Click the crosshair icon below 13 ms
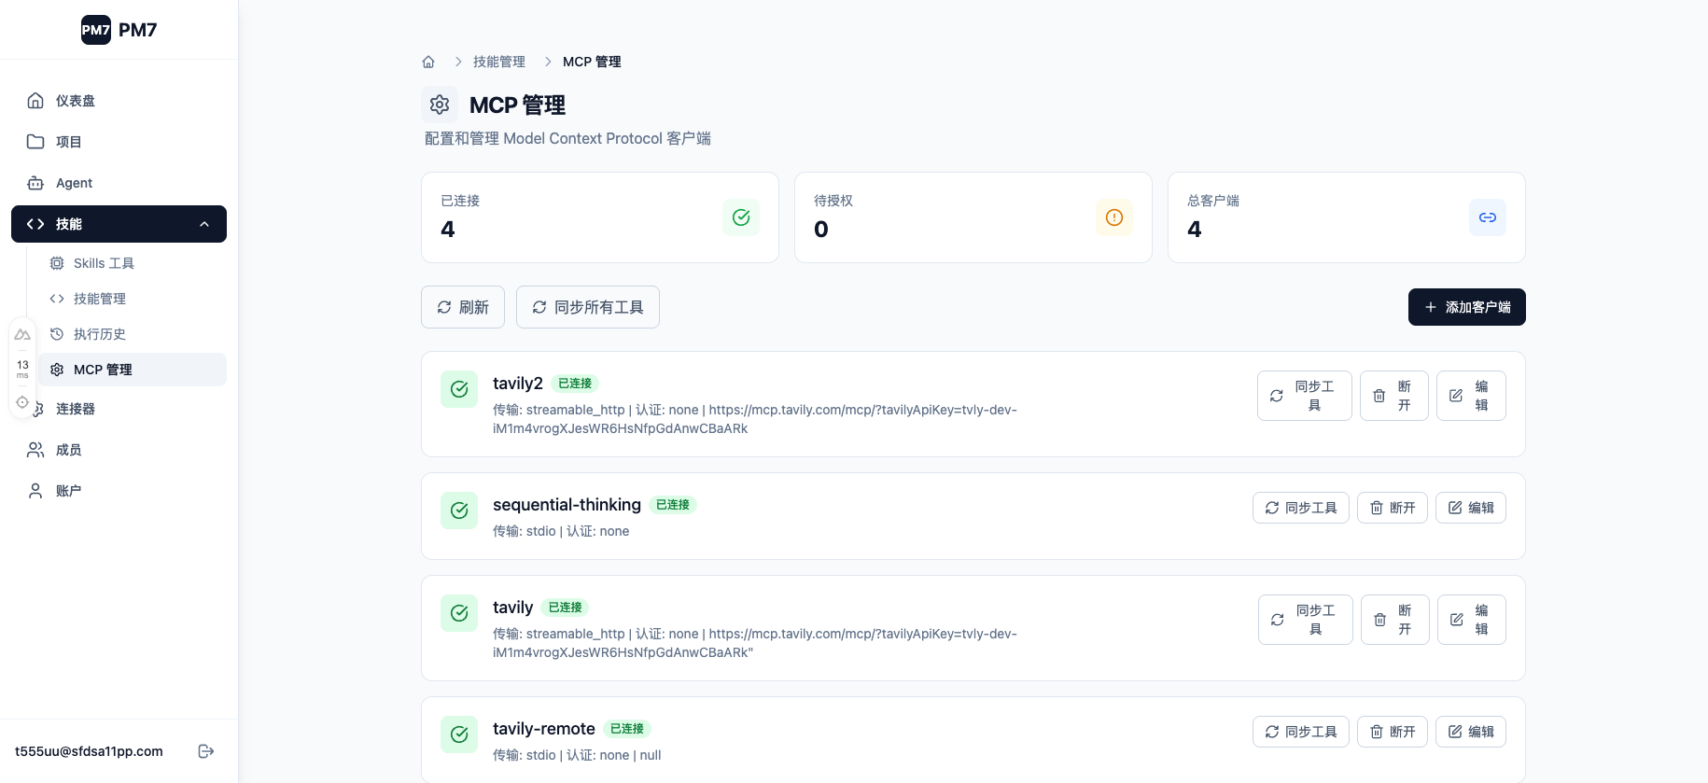The height and width of the screenshot is (783, 1708). pyautogui.click(x=22, y=402)
